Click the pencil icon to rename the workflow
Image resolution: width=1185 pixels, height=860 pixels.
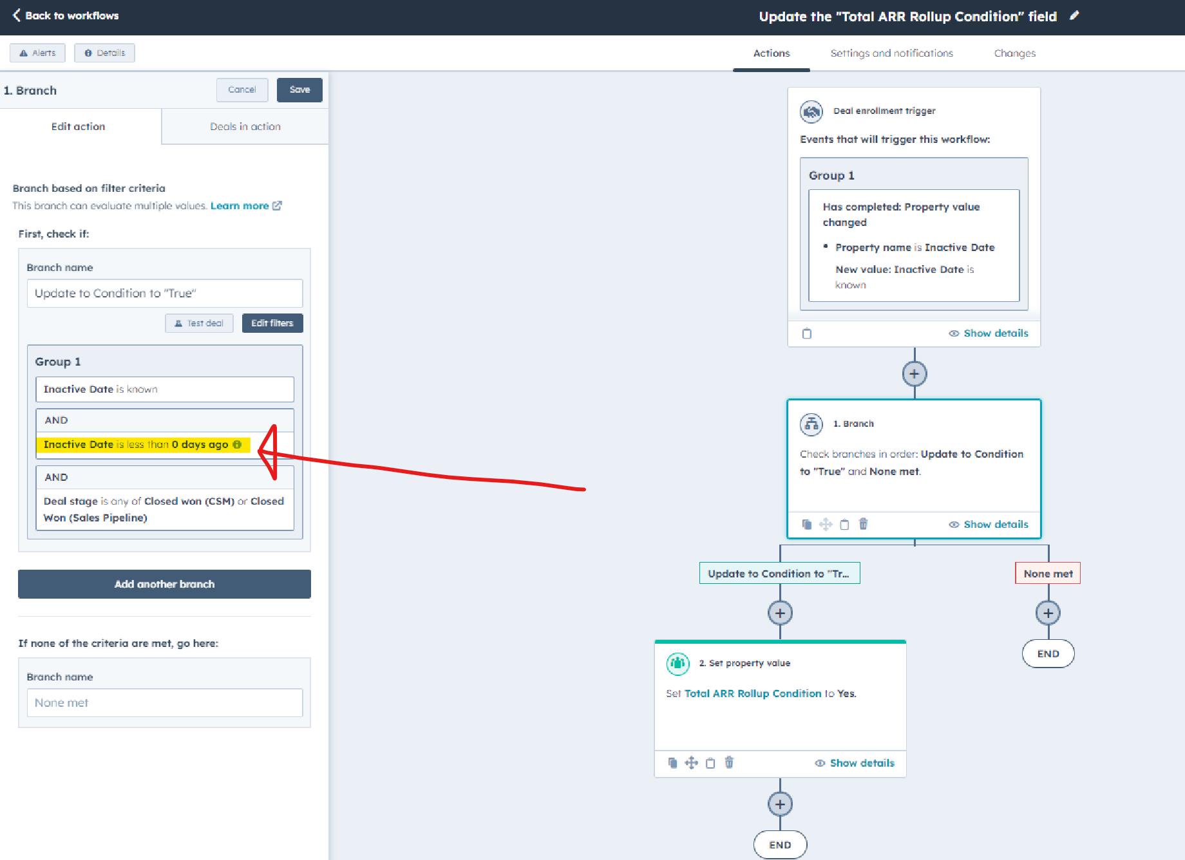coord(1074,16)
